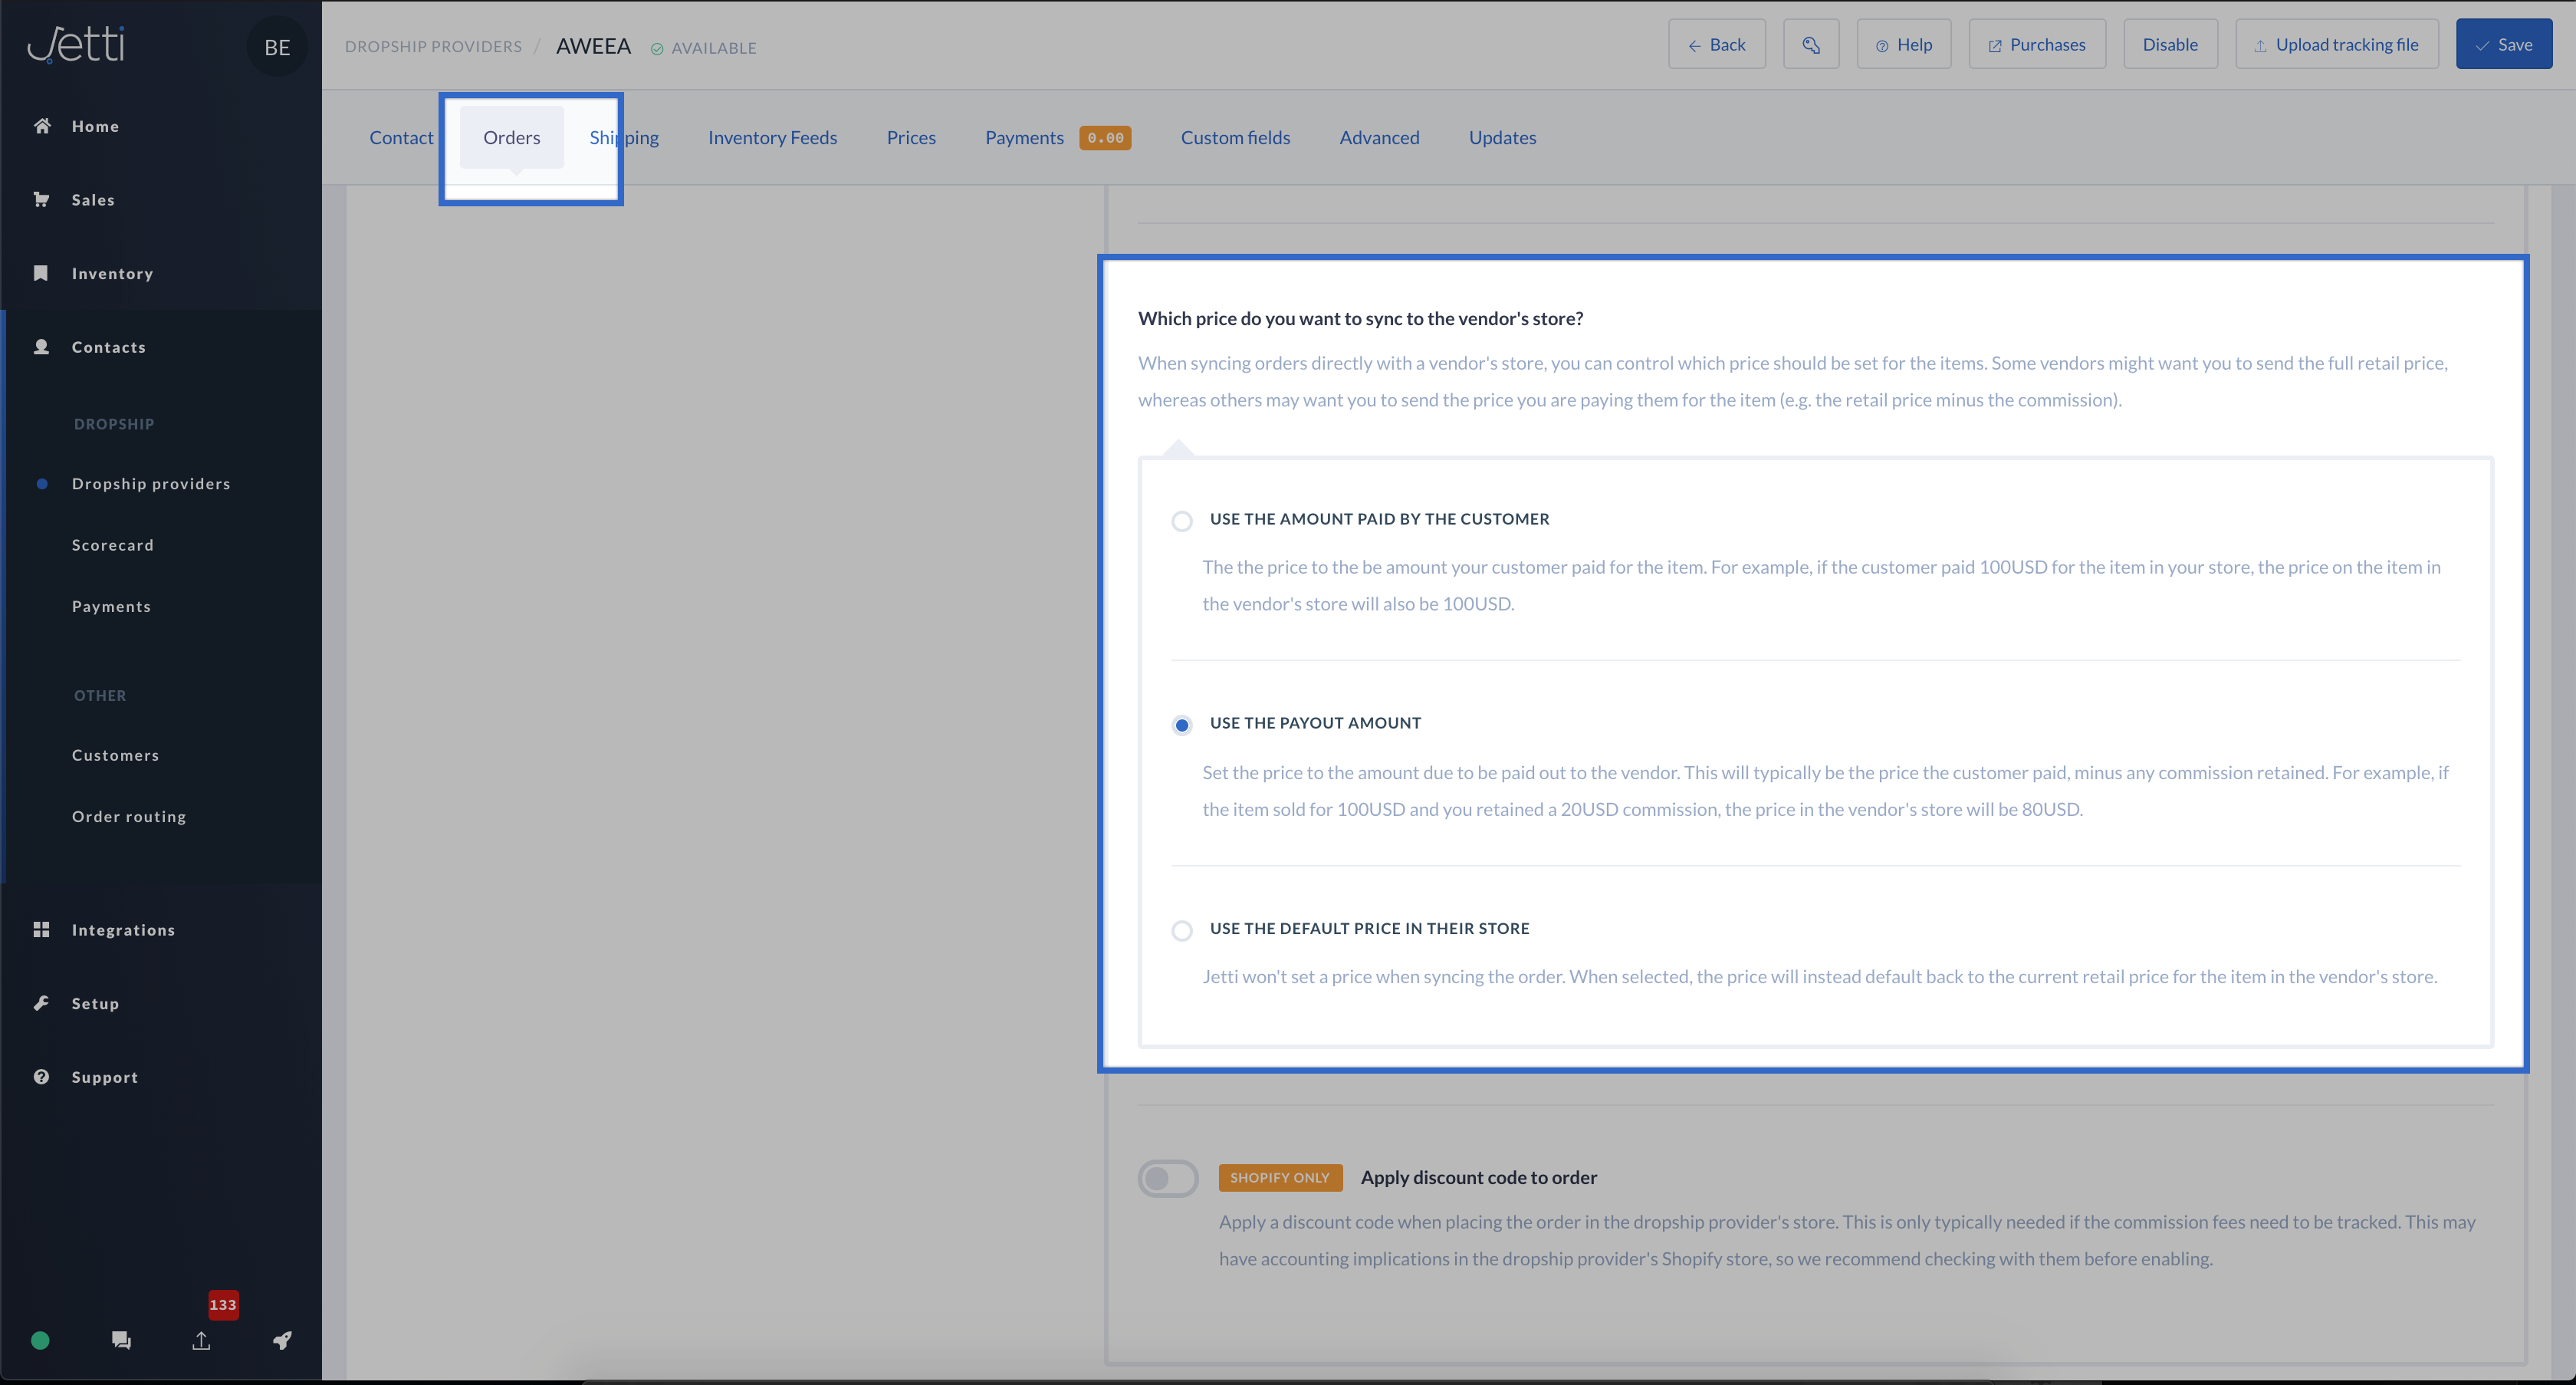Screen dimensions: 2576x1385
Task: Select Use the default price in their store
Action: pyautogui.click(x=1182, y=931)
